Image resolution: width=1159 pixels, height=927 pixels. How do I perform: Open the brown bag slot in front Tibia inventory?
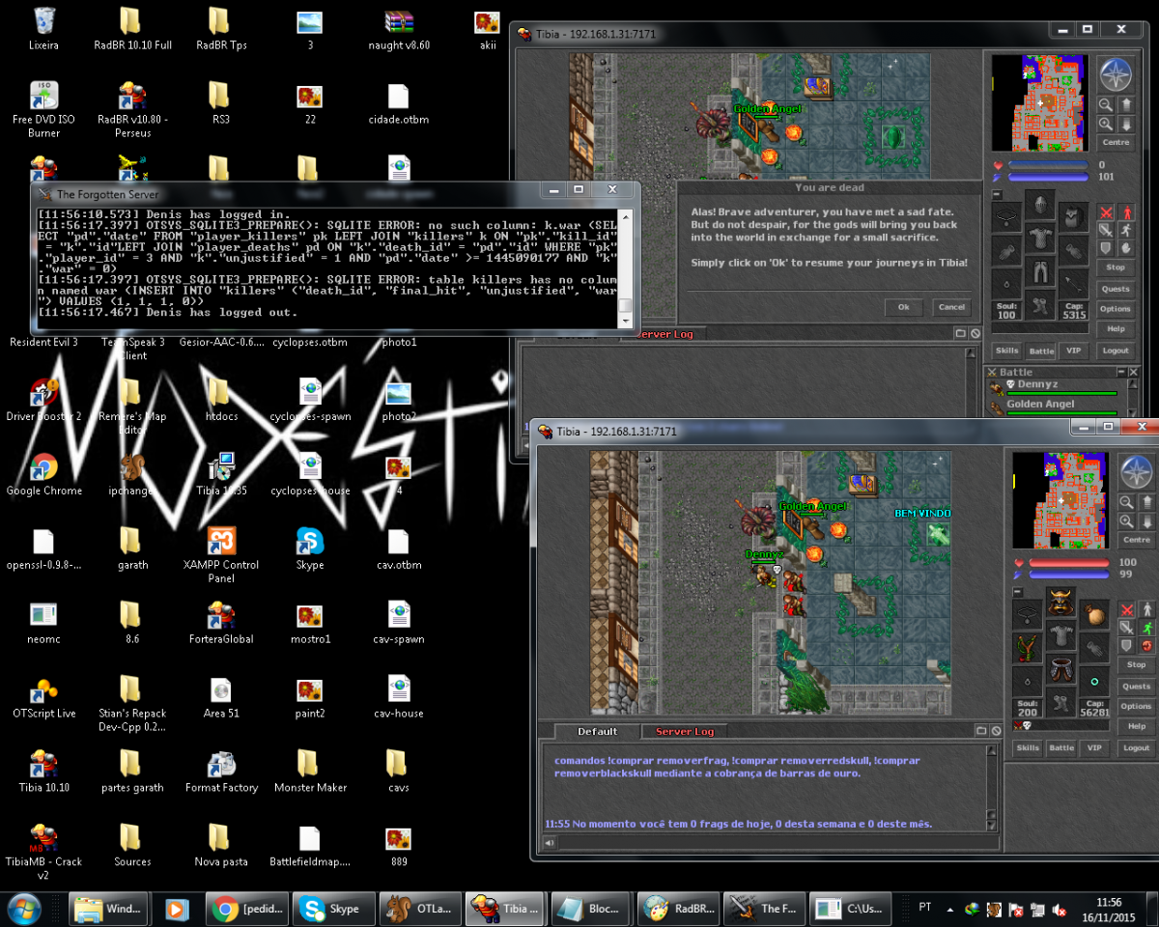click(x=1094, y=614)
